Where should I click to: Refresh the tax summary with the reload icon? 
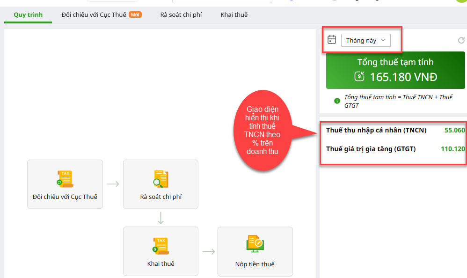click(461, 40)
